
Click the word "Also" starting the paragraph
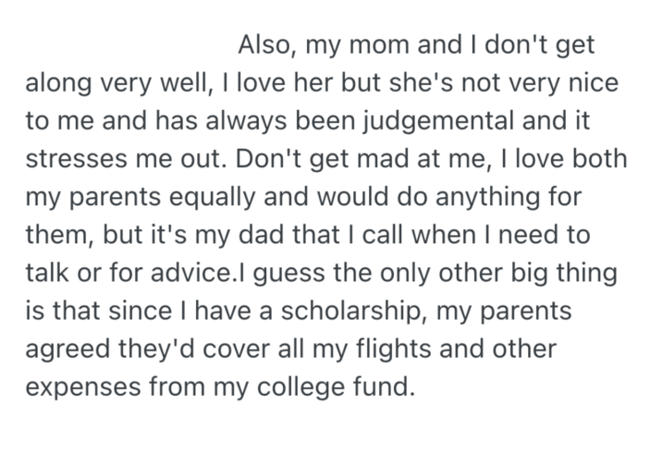(x=267, y=45)
